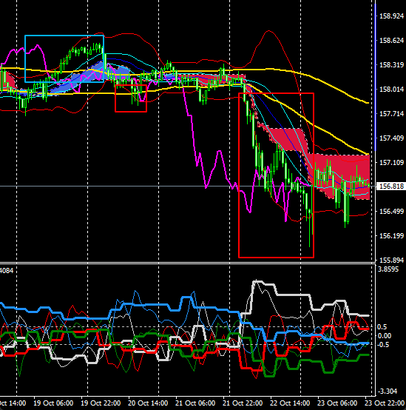The width and height of the screenshot is (406, 410).
Task: Select the 19 Oct 22:00 time label
Action: (101, 403)
